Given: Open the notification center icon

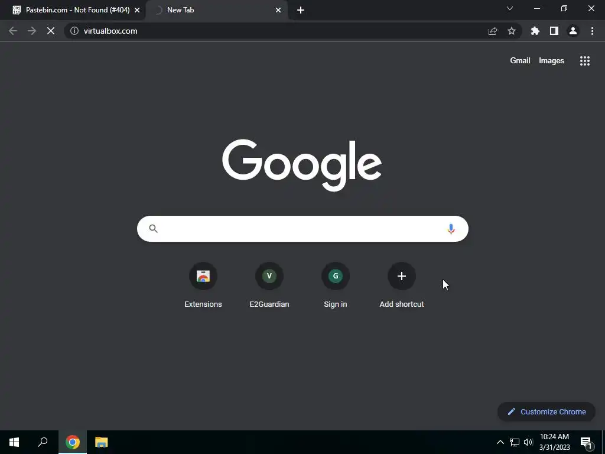Looking at the screenshot, I should point(586,442).
